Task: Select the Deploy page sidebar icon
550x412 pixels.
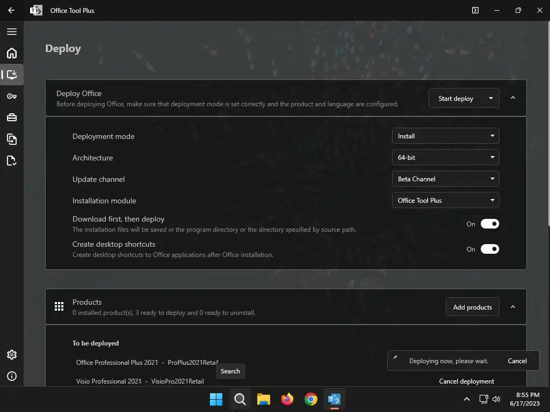Action: (12, 75)
